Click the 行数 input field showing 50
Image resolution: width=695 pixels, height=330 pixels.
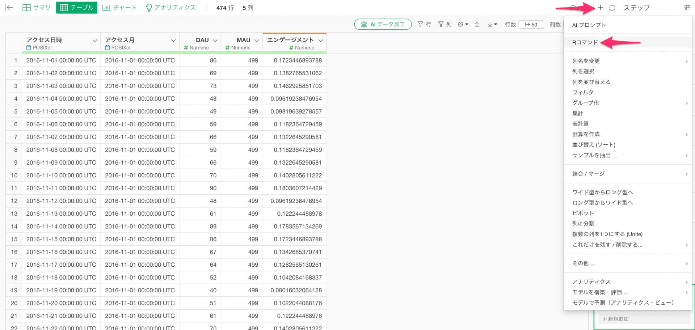(531, 24)
